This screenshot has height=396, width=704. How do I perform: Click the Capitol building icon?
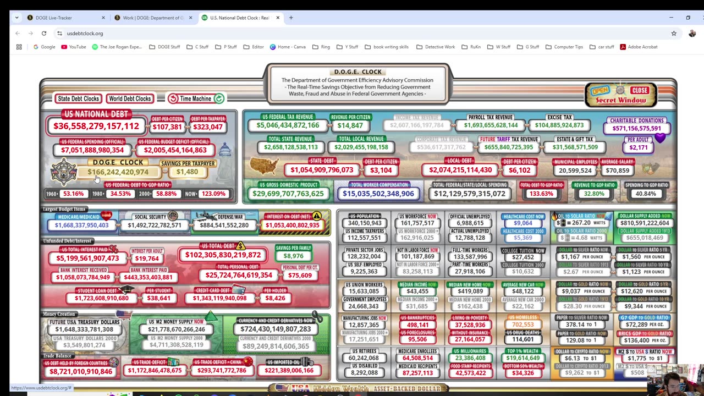click(x=224, y=149)
